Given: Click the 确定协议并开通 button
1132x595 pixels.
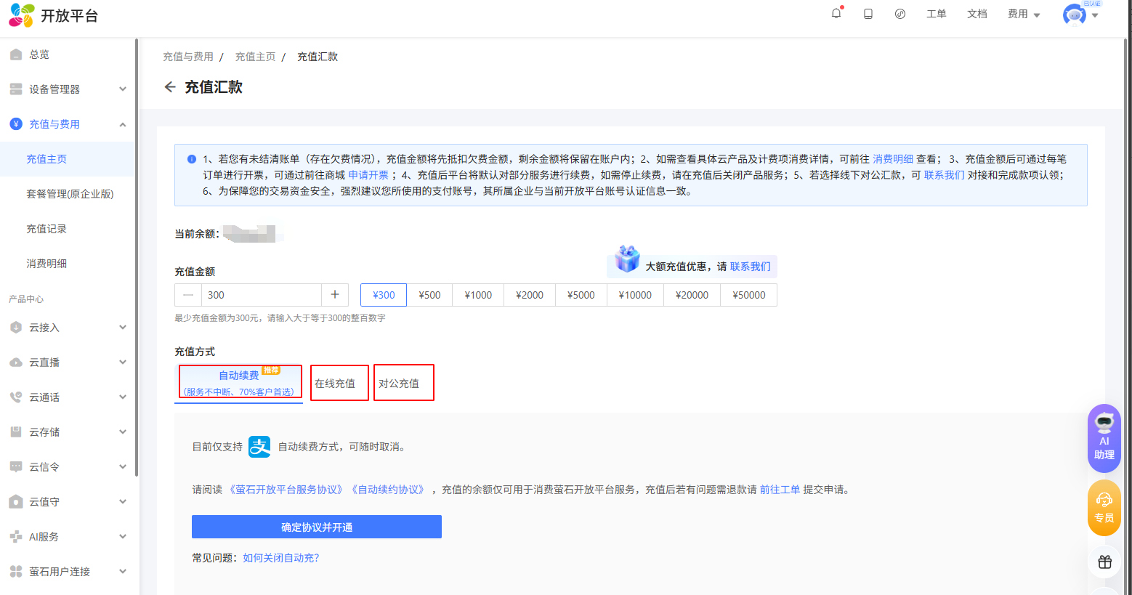Looking at the screenshot, I should tap(316, 527).
